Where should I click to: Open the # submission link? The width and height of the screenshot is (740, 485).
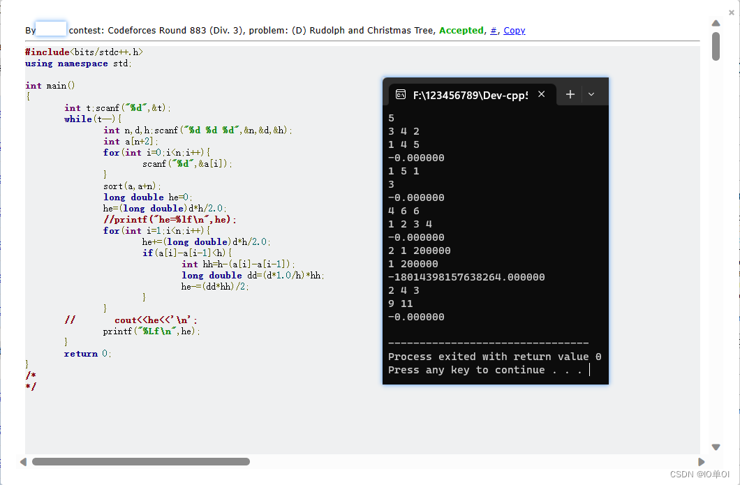coord(493,30)
